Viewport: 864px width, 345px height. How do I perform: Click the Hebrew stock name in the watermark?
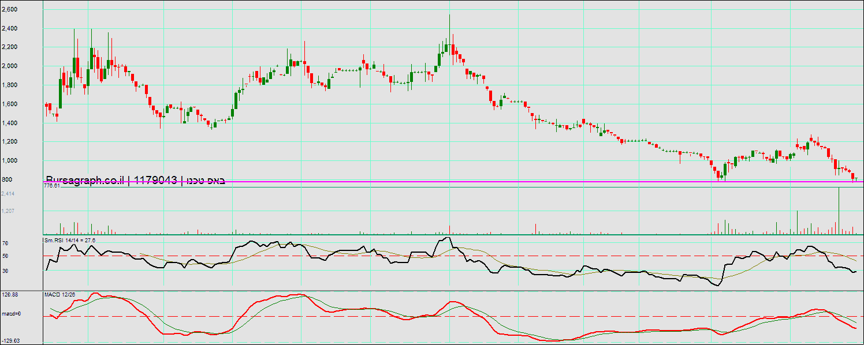[204, 181]
